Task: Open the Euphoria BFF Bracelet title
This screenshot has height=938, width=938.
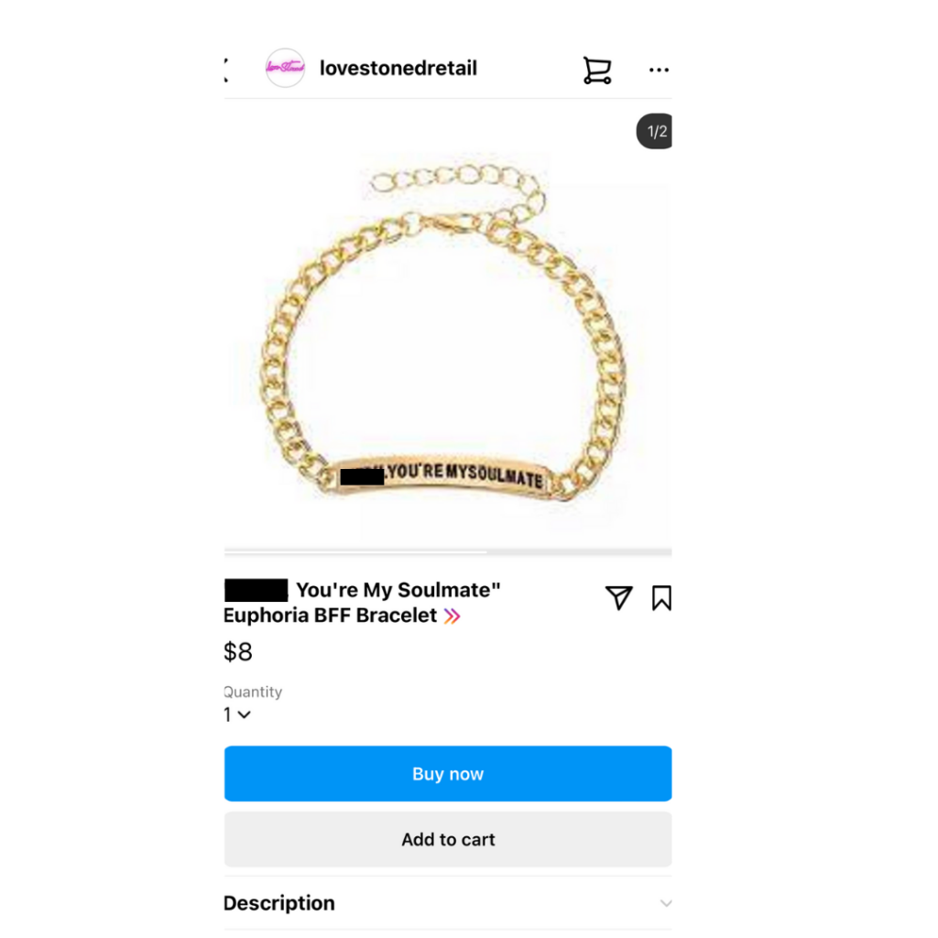Action: pyautogui.click(x=362, y=603)
